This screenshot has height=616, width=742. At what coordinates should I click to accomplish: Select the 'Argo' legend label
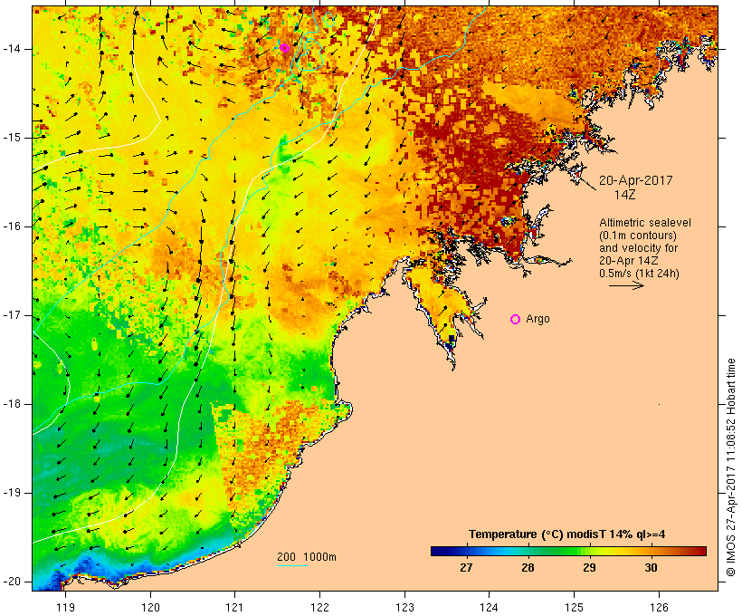point(538,319)
